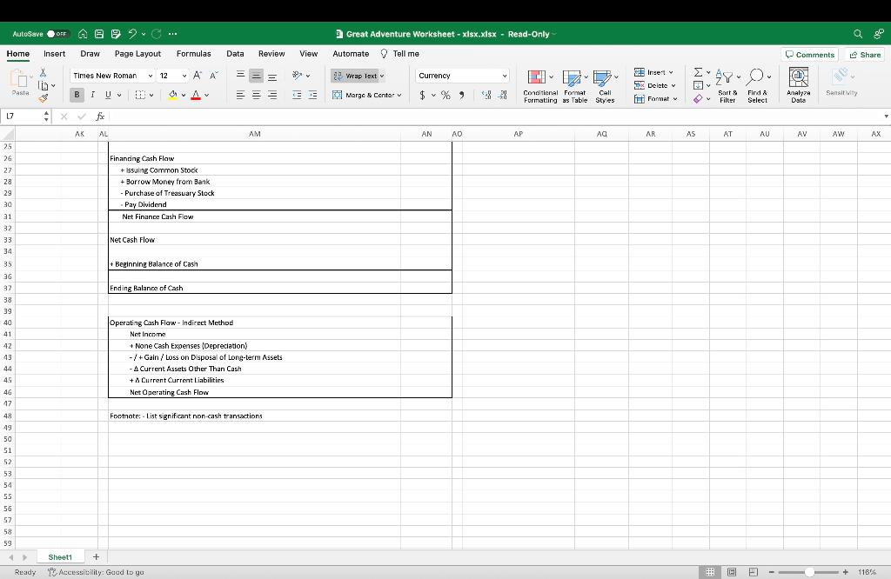This screenshot has width=891, height=579.
Task: Click the Cut scissors icon
Action: 43,73
